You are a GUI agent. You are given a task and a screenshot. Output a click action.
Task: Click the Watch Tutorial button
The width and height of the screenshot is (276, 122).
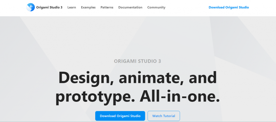(x=164, y=116)
